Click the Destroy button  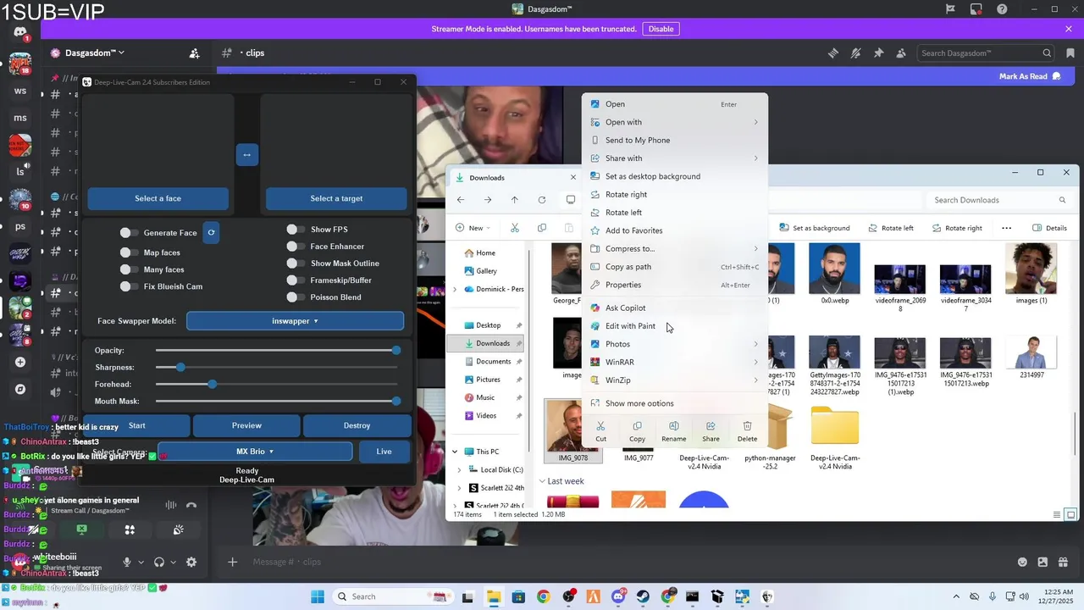point(357,425)
